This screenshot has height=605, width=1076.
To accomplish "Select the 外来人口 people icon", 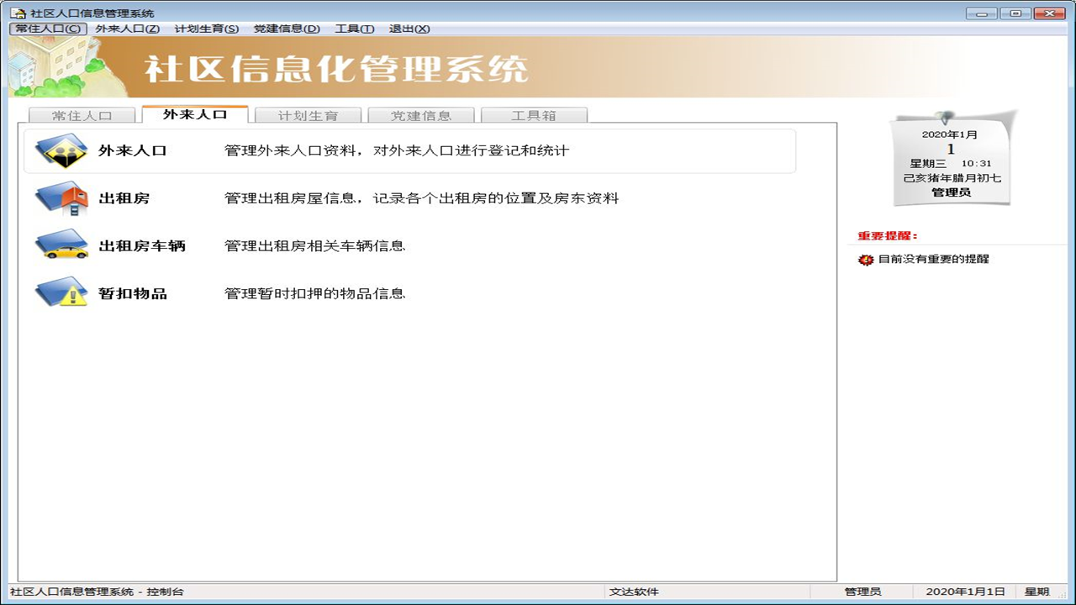I will click(61, 151).
